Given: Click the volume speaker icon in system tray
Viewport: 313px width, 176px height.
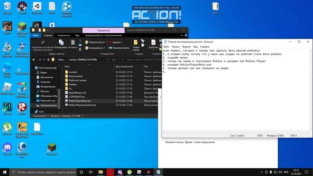Looking at the screenshot, I should (280, 172).
